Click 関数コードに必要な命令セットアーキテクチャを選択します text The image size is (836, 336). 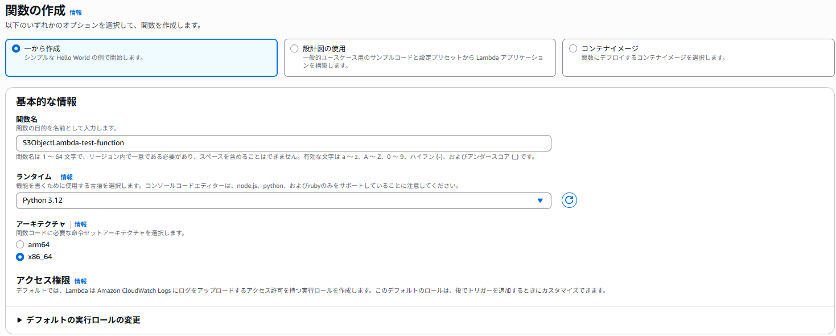click(x=100, y=233)
